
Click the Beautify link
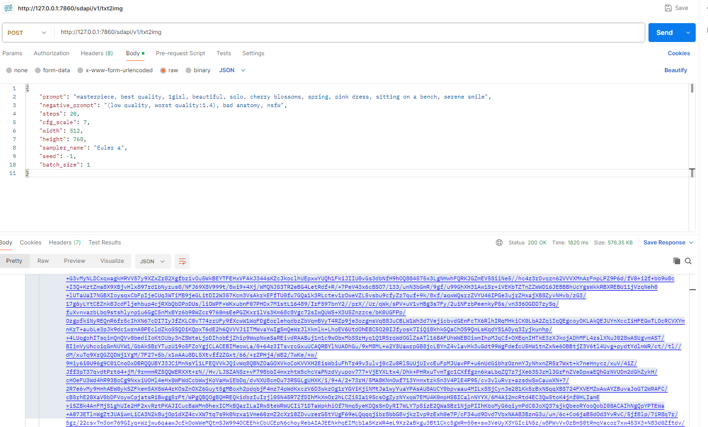pyautogui.click(x=675, y=70)
